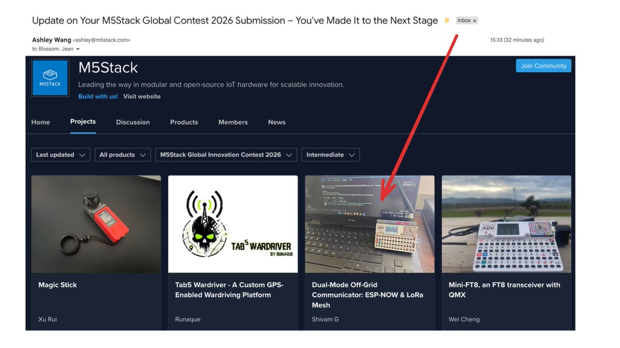Click the Join Community button

point(544,66)
